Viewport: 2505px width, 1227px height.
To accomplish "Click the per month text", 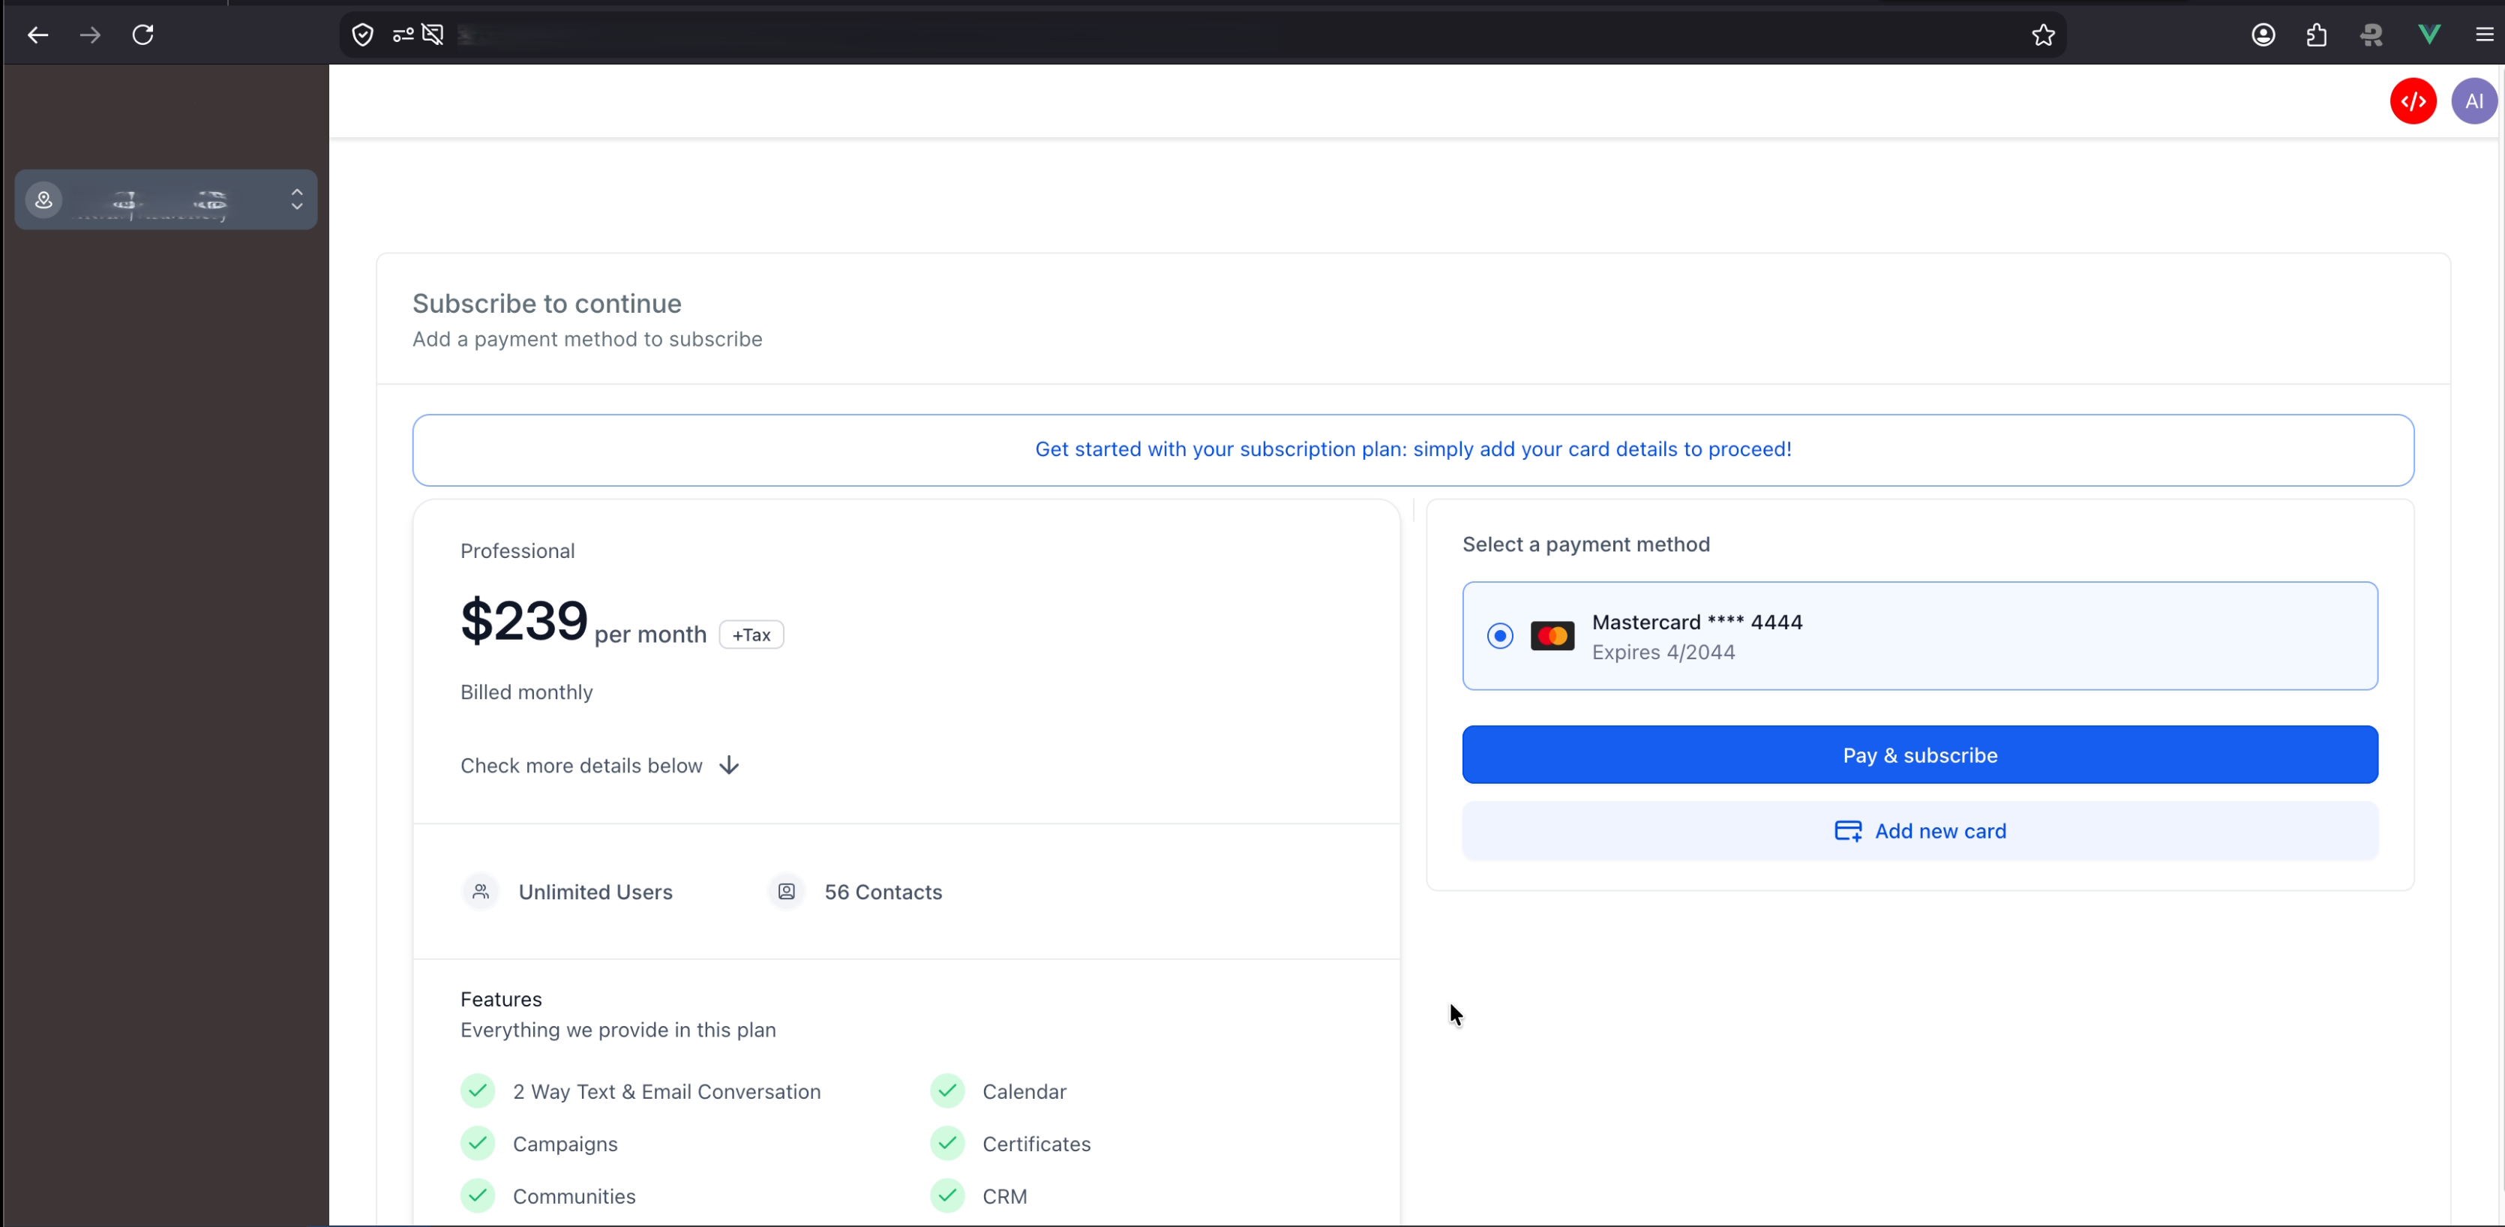I will tap(650, 635).
